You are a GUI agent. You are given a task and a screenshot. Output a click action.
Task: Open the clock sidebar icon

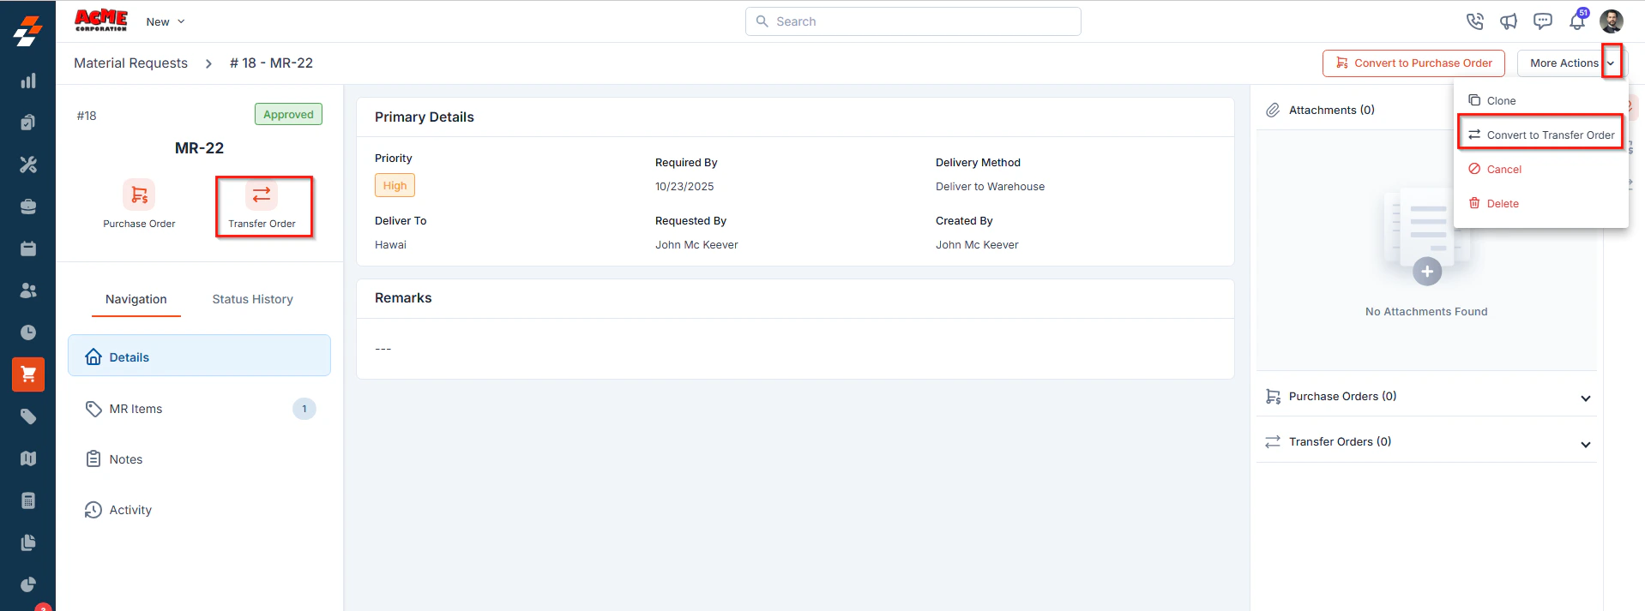pyautogui.click(x=28, y=332)
